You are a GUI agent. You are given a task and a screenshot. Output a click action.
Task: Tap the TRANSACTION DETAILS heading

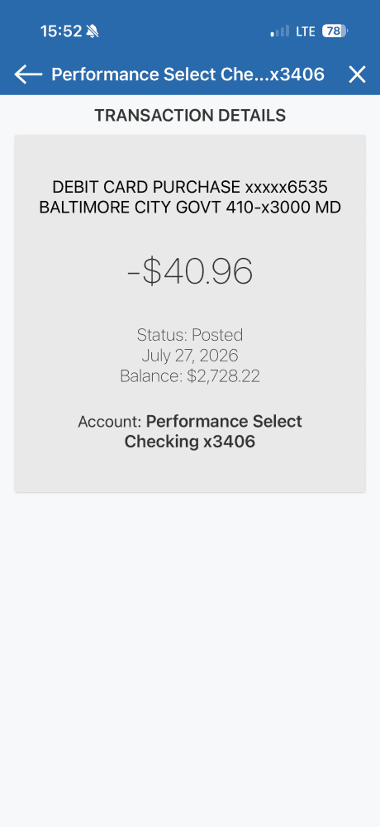190,115
